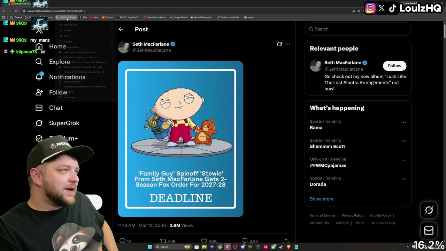Open the Privacy Policy footer link
Screen dimensions: 446x251
tap(352, 215)
